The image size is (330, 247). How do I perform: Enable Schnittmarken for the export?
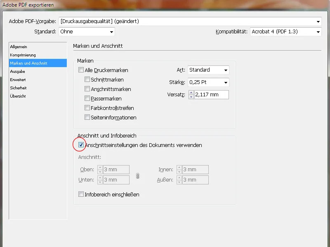click(x=87, y=79)
